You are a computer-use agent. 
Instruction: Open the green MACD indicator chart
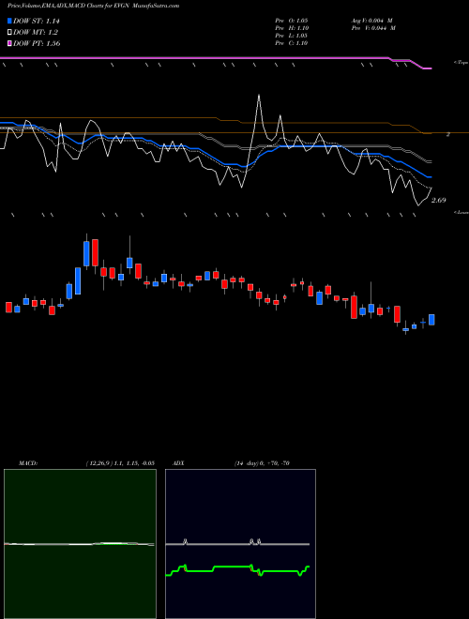coord(80,544)
